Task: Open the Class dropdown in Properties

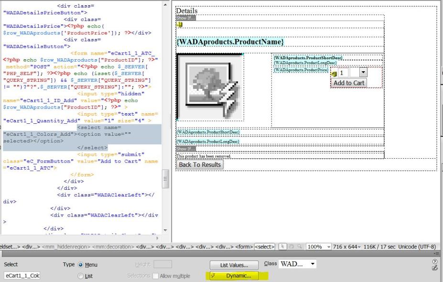Action: tap(297, 264)
